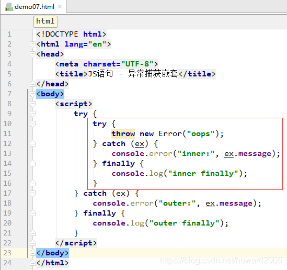Click the fold marker on line 14
The height and width of the screenshot is (270, 287).
[x=32, y=163]
